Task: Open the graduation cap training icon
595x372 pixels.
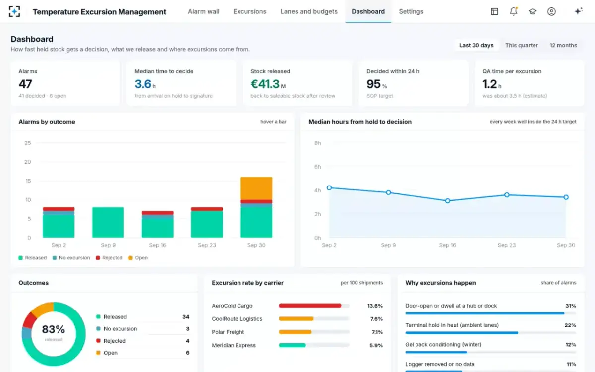Action: (533, 11)
